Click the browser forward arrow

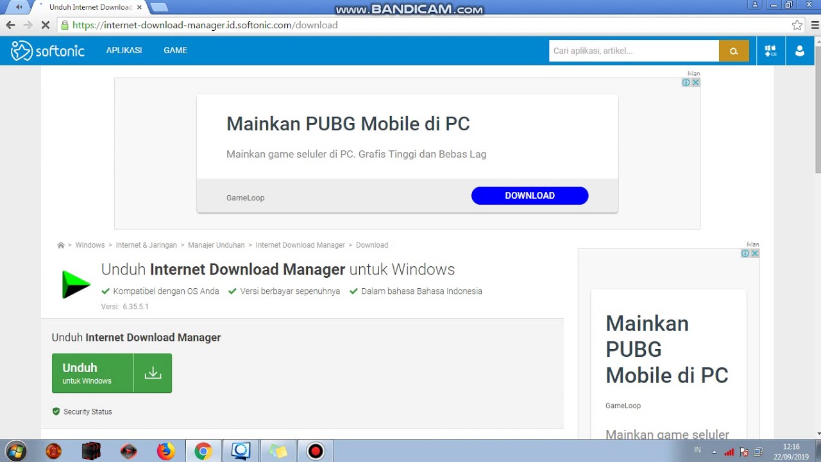(x=28, y=26)
